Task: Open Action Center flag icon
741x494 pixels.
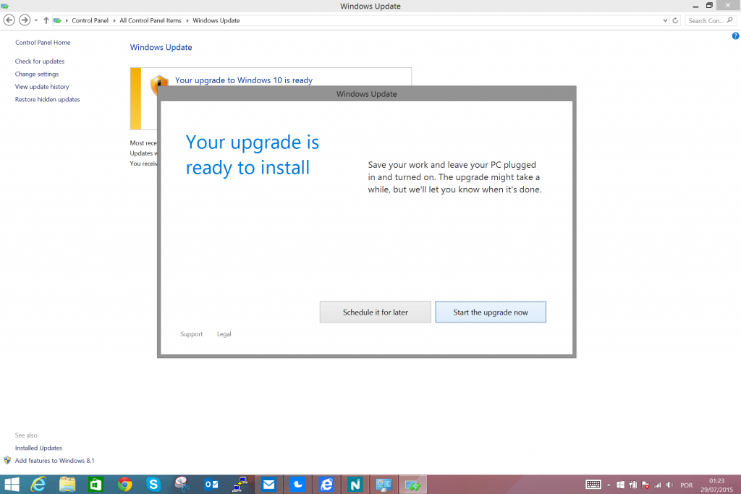Action: click(x=645, y=485)
